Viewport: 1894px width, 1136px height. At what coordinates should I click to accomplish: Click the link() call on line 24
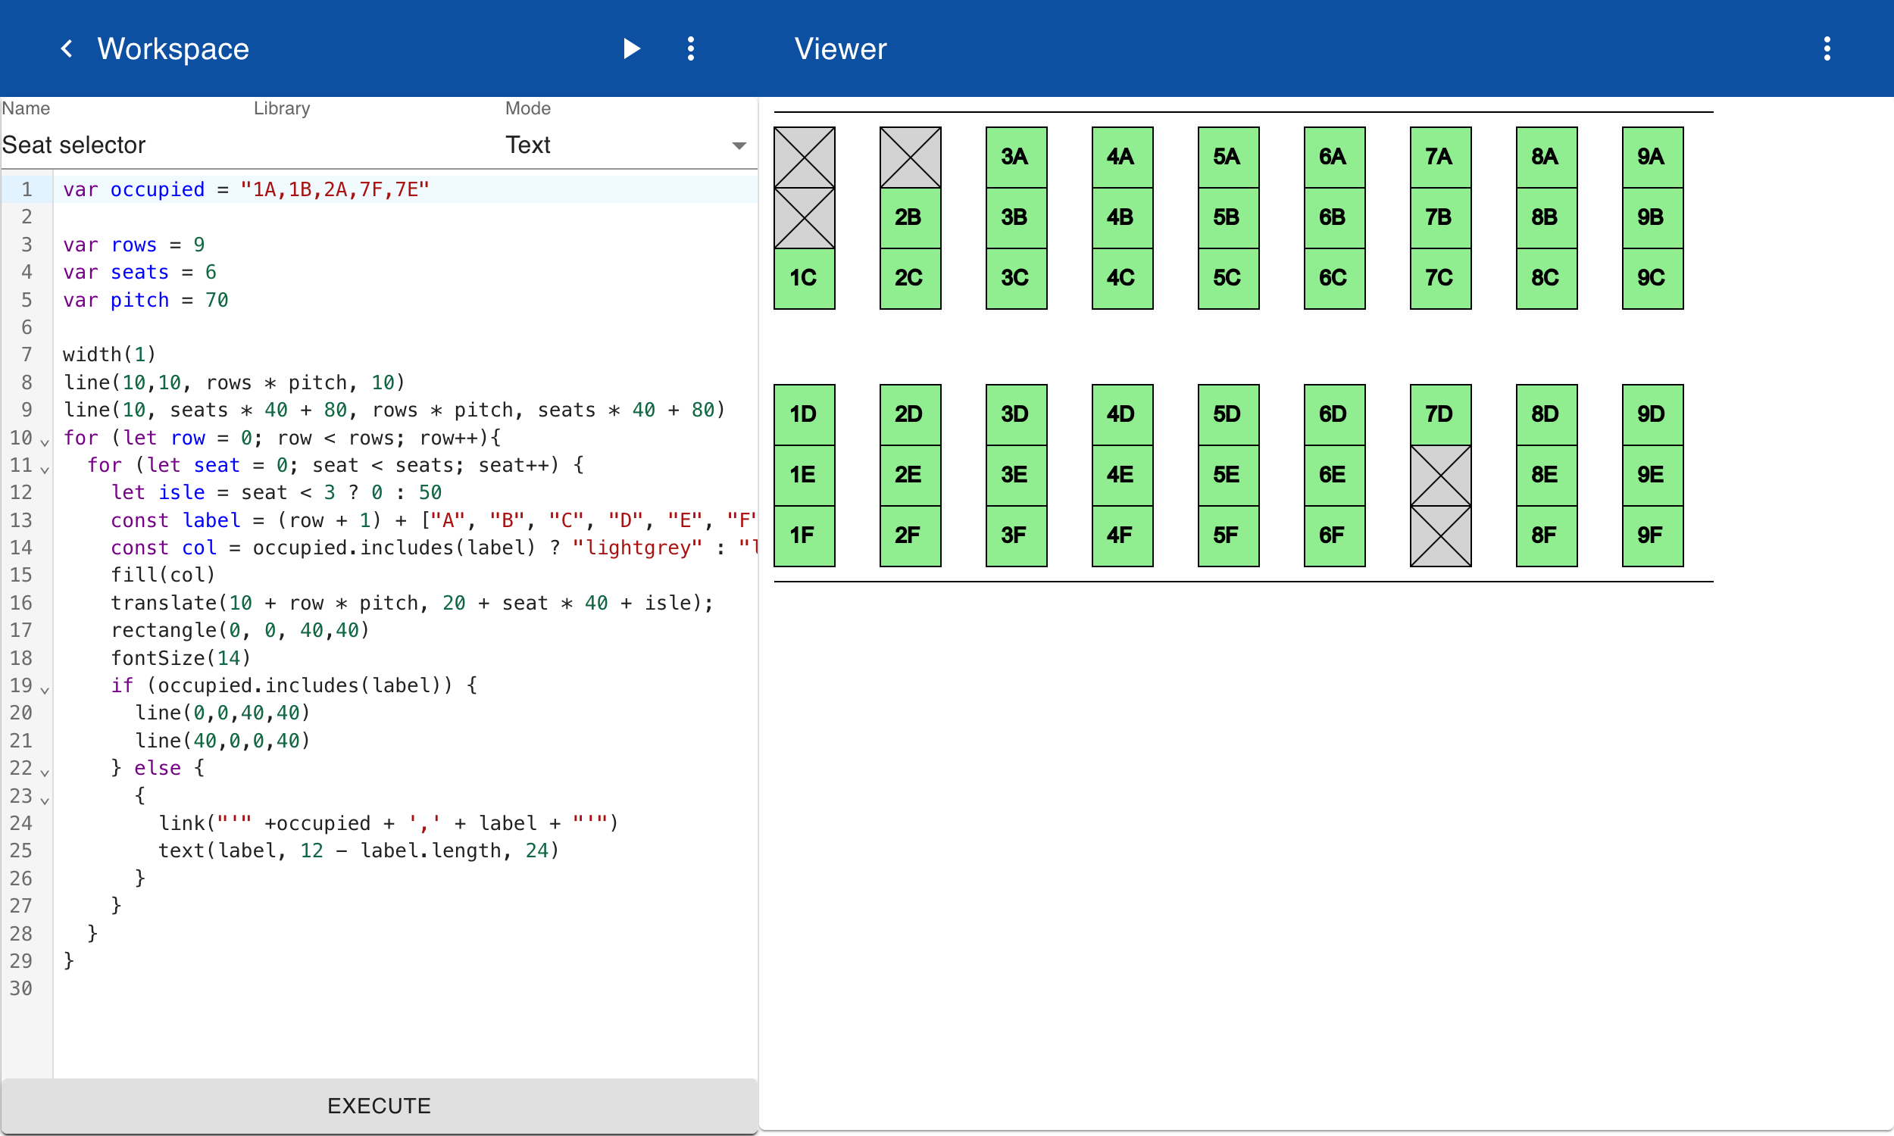point(388,823)
